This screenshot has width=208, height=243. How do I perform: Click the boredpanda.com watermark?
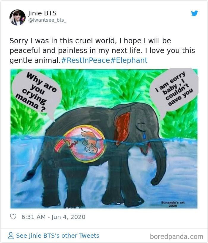(x=177, y=236)
